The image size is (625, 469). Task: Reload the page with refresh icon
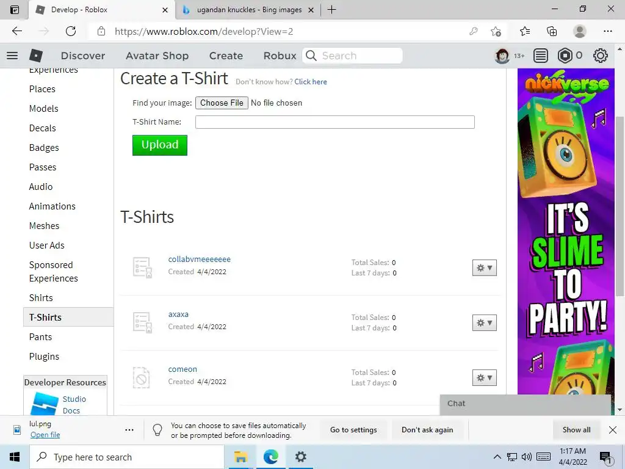point(71,31)
